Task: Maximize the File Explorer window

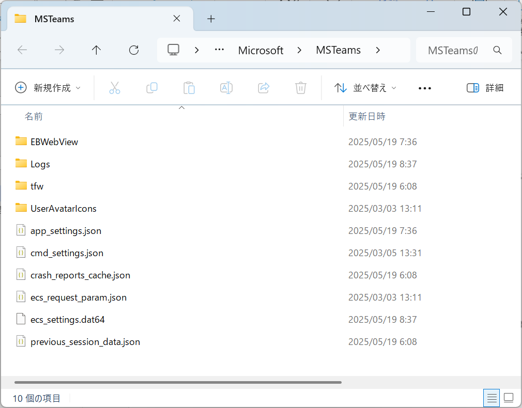Action: tap(466, 12)
